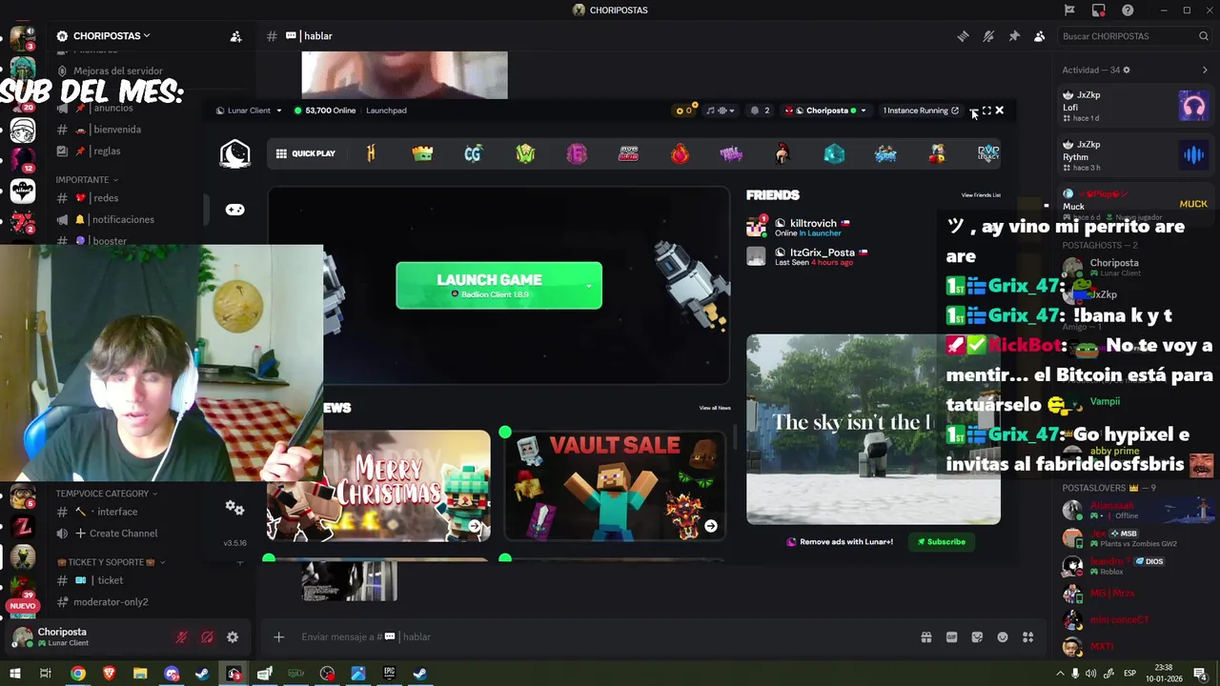The width and height of the screenshot is (1220, 686).
Task: Open the GIF picker
Action: (x=951, y=637)
